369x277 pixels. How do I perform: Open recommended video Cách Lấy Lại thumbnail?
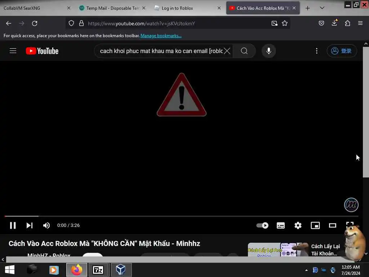tap(278, 250)
